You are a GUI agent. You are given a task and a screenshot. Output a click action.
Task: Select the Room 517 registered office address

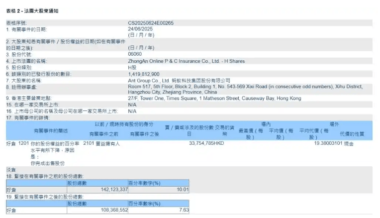245,89
